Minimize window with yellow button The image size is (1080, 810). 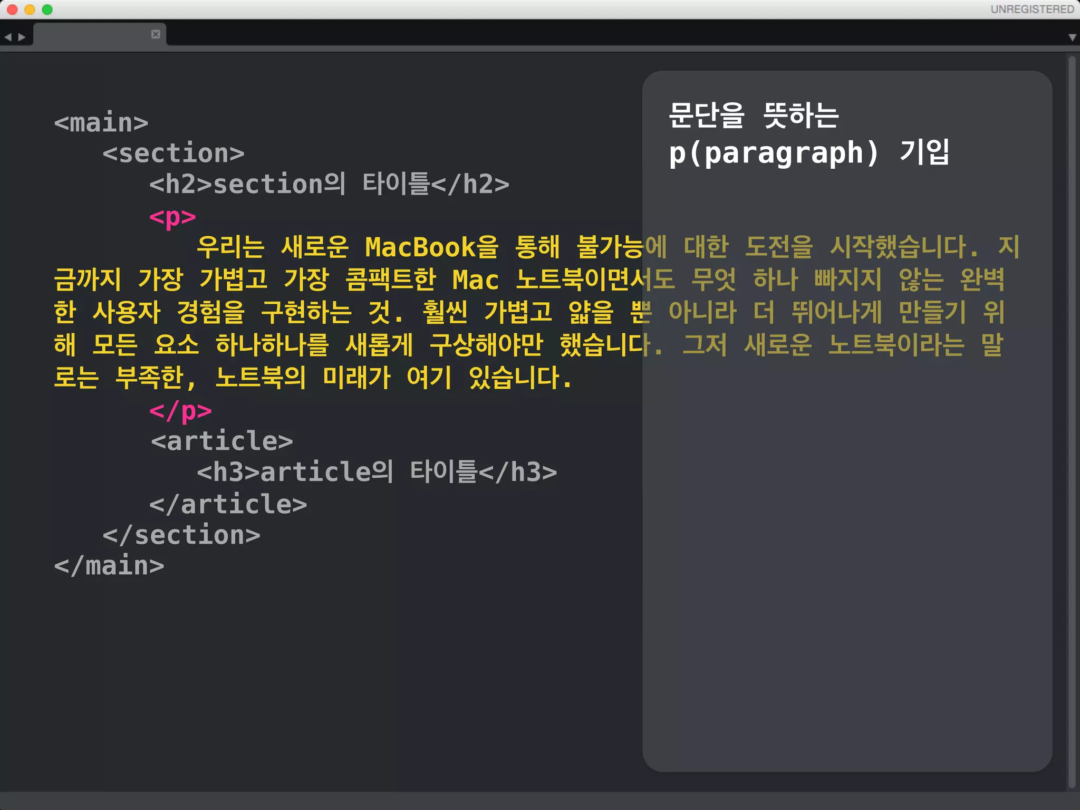(30, 9)
